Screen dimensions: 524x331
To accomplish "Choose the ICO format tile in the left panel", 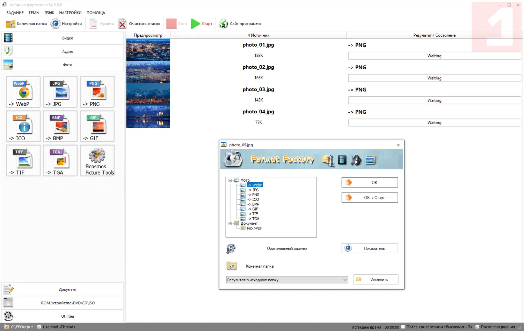I will [x=23, y=126].
